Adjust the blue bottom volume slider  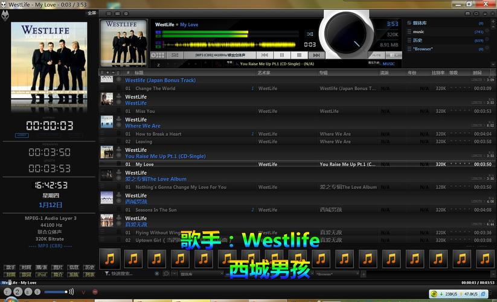coord(56,292)
